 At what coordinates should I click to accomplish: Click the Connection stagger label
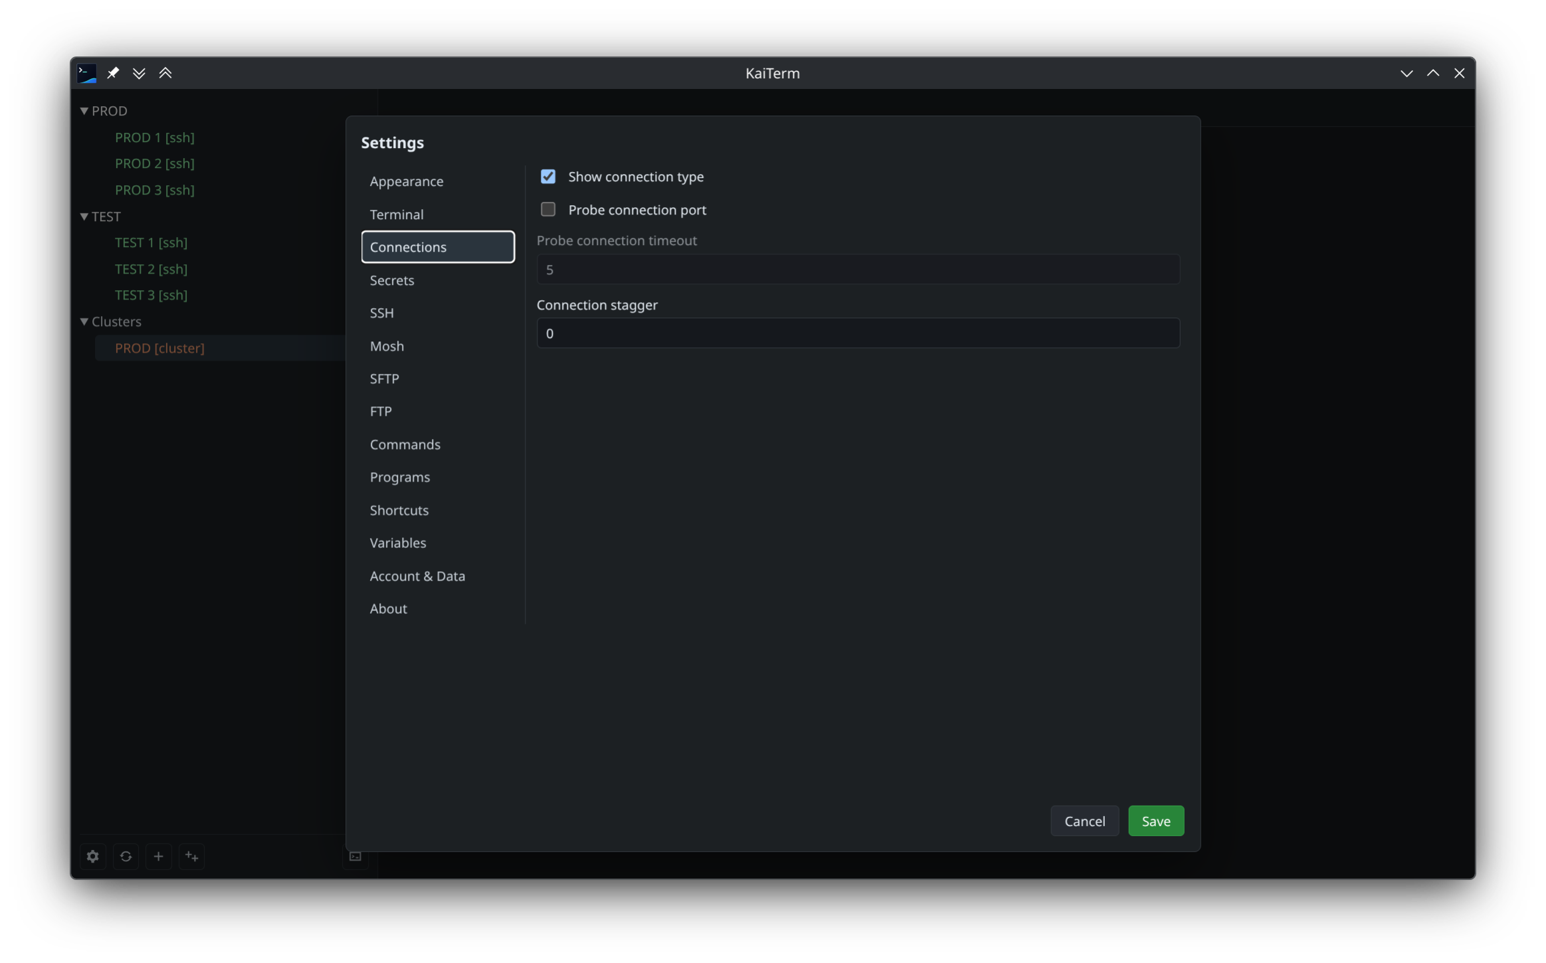tap(597, 305)
